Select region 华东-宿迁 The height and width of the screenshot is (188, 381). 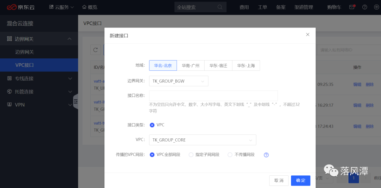coord(218,65)
